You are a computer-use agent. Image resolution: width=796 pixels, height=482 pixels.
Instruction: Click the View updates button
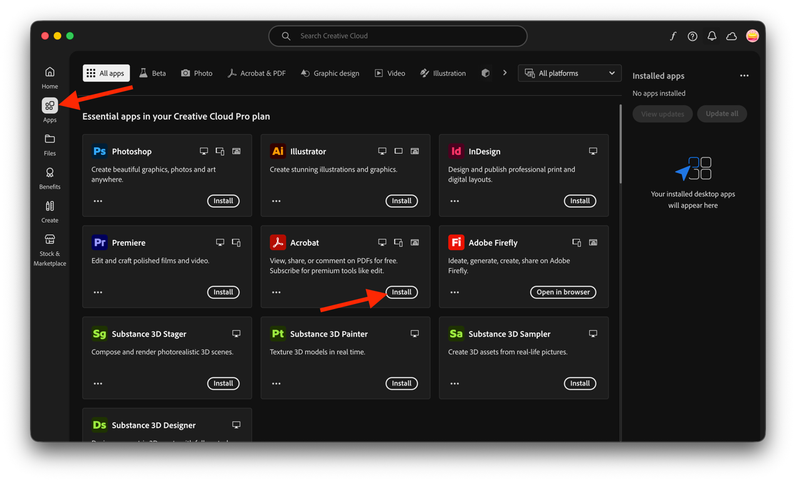(662, 114)
